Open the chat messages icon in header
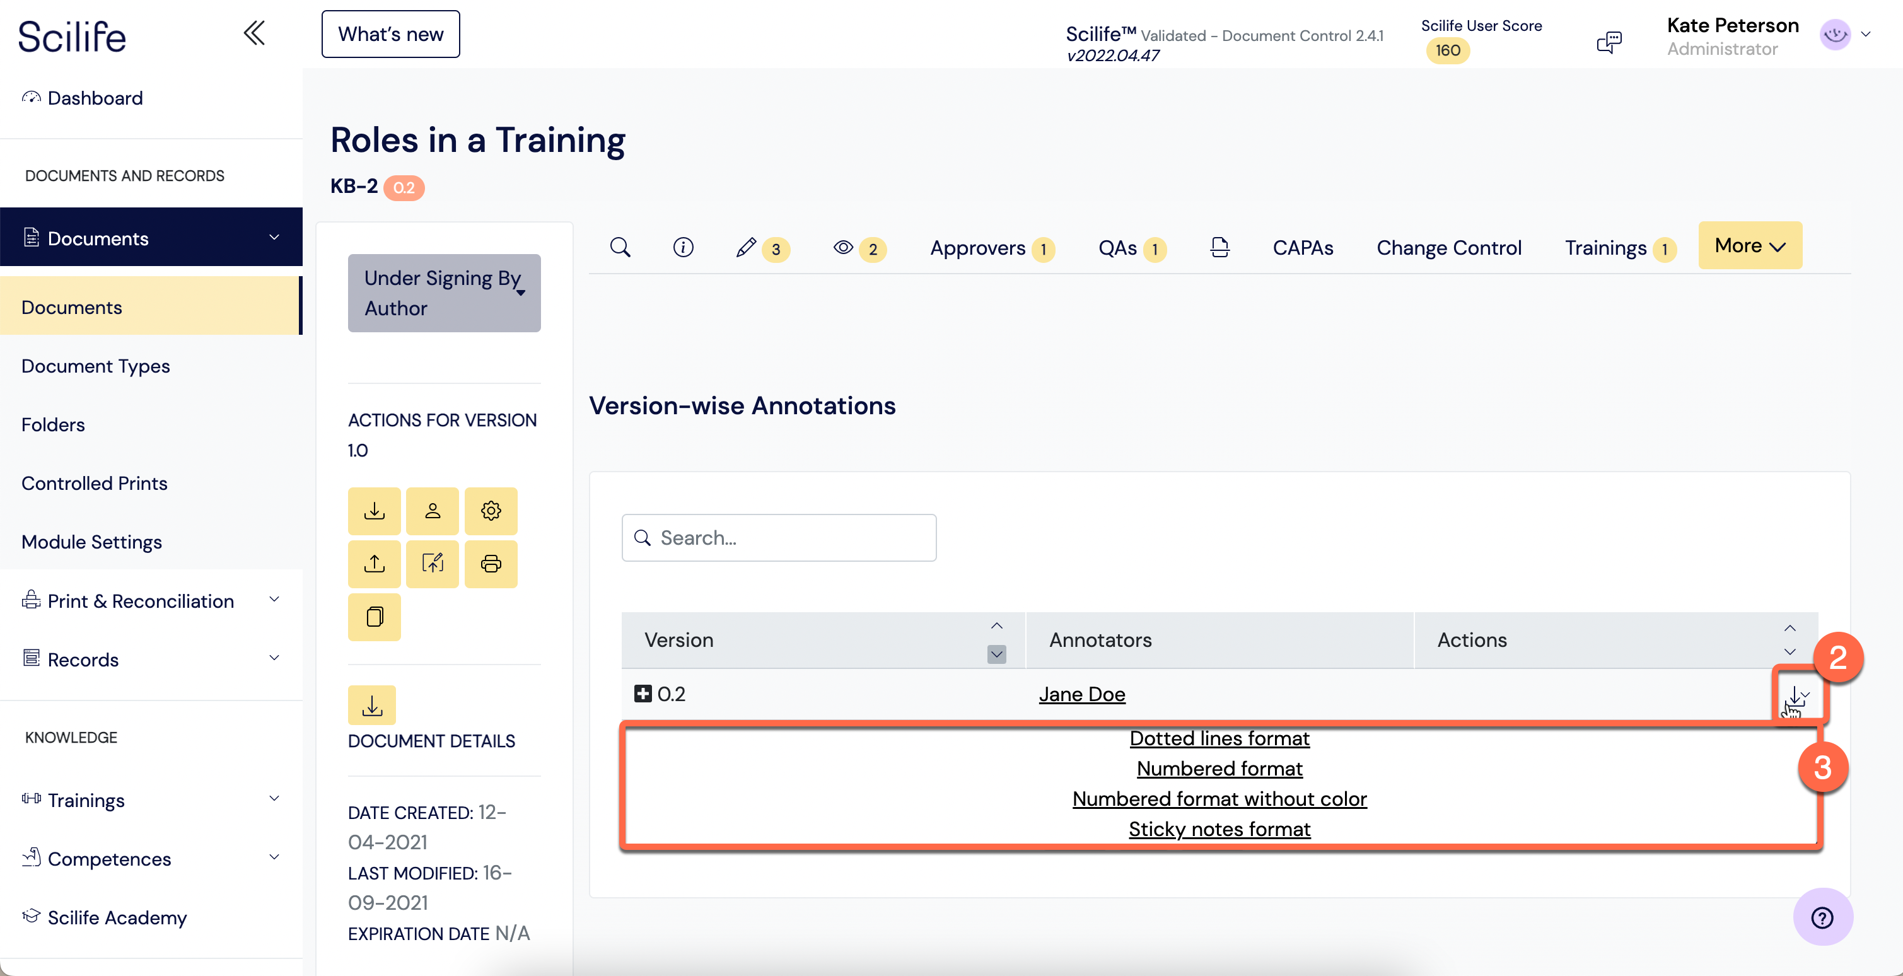This screenshot has height=976, width=1903. click(1609, 42)
